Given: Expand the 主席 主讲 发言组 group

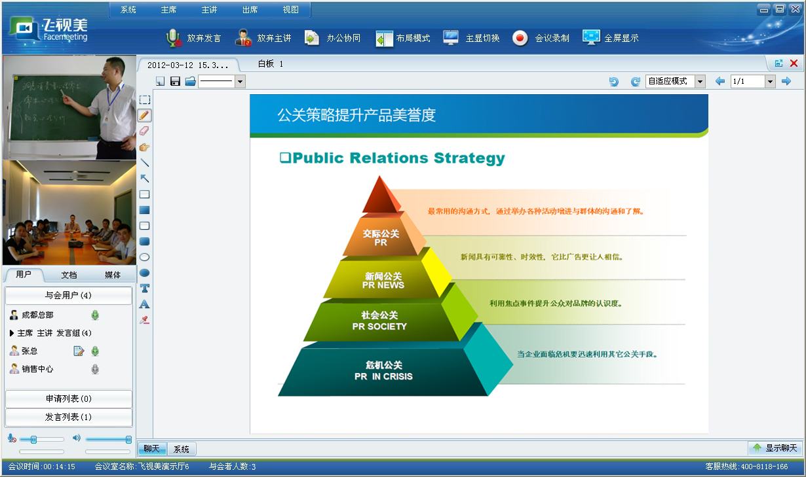Looking at the screenshot, I should (12, 333).
